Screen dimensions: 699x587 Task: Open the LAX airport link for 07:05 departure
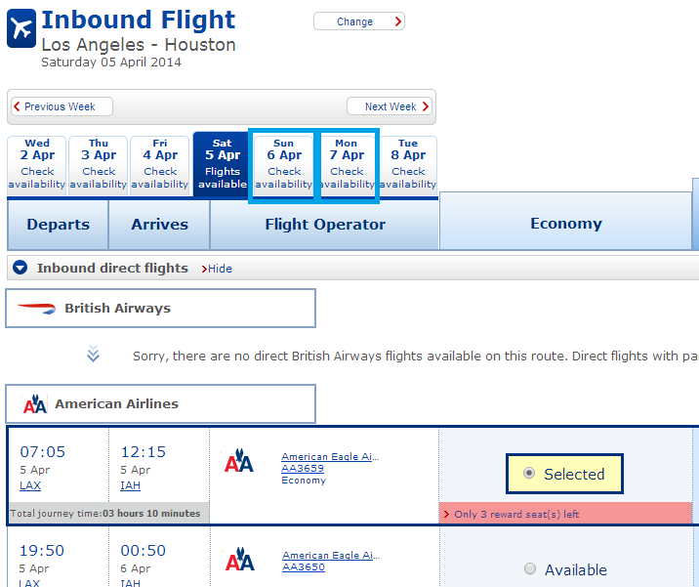tap(30, 485)
